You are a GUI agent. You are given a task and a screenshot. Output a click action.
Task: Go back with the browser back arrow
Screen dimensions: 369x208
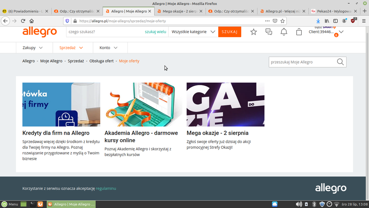[x=6, y=21]
